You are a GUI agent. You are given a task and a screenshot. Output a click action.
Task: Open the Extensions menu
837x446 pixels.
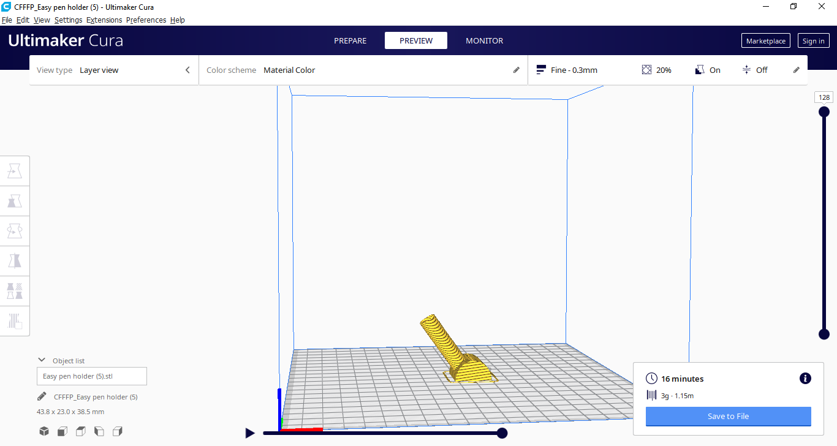104,20
